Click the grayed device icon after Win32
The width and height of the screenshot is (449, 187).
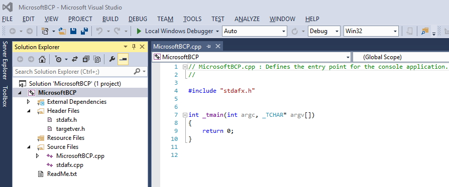click(409, 31)
